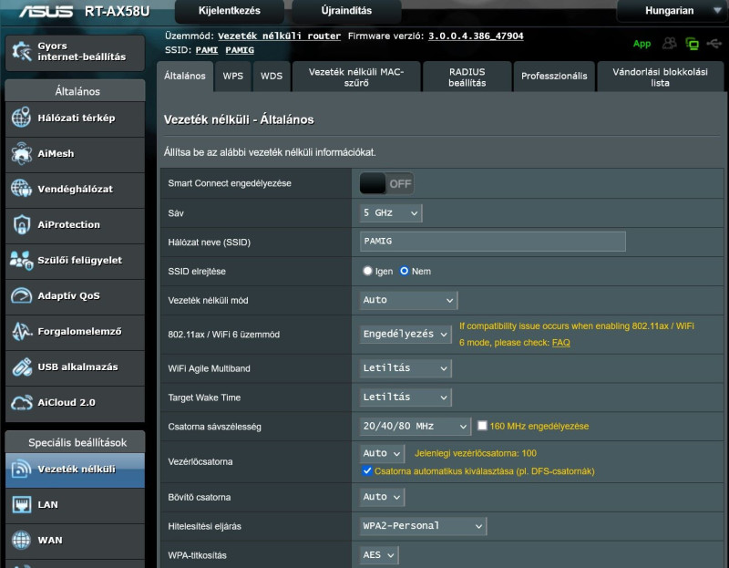Uncheck Csatorna automatikus kiválasztása (DFS) checkbox
Viewport: 729px width, 568px height.
click(x=367, y=470)
